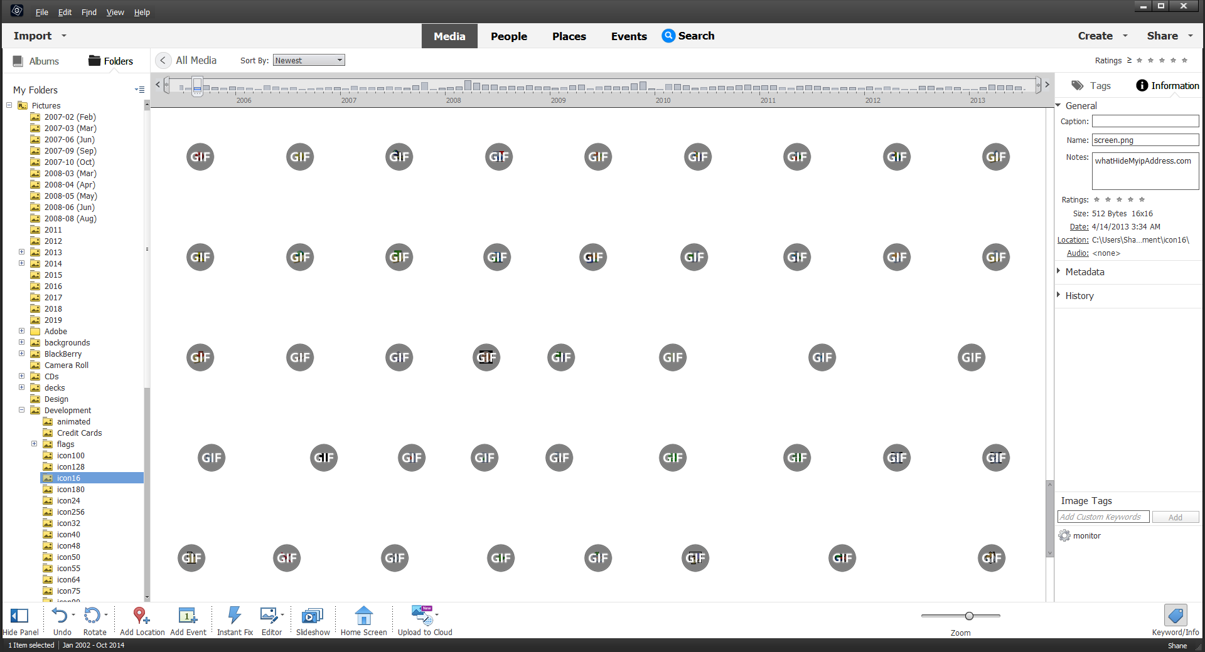Viewport: 1205px width, 652px height.
Task: Adjust the Zoom slider
Action: click(969, 616)
